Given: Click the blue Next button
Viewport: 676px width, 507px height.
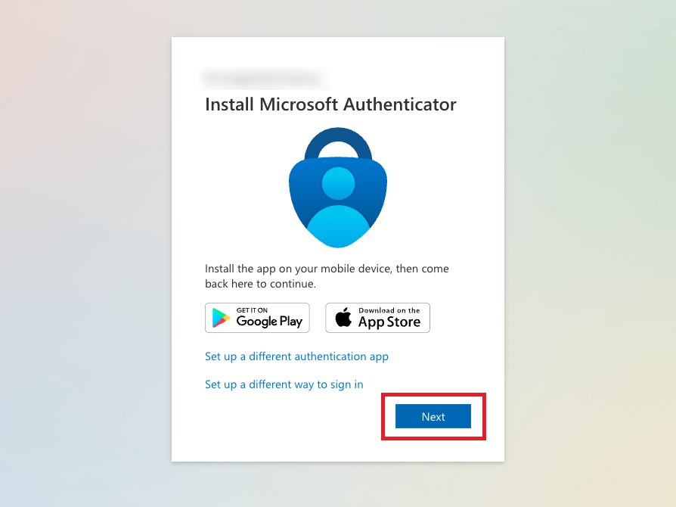Looking at the screenshot, I should [433, 416].
